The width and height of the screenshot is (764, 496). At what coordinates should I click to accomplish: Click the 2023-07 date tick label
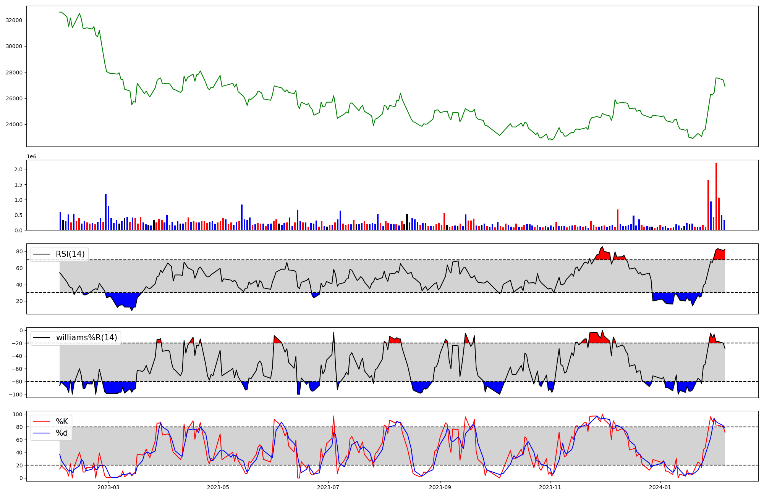[x=328, y=487]
